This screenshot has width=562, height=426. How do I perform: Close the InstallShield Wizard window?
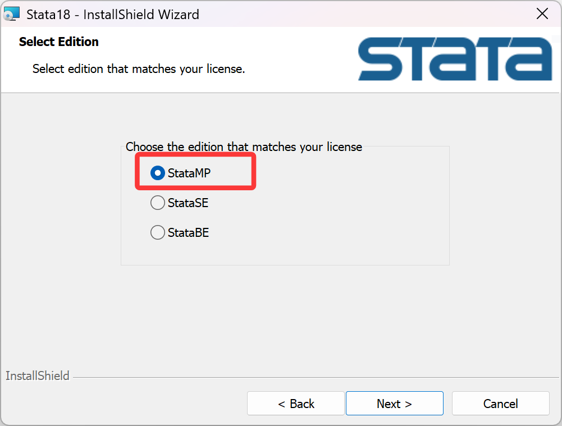(542, 14)
